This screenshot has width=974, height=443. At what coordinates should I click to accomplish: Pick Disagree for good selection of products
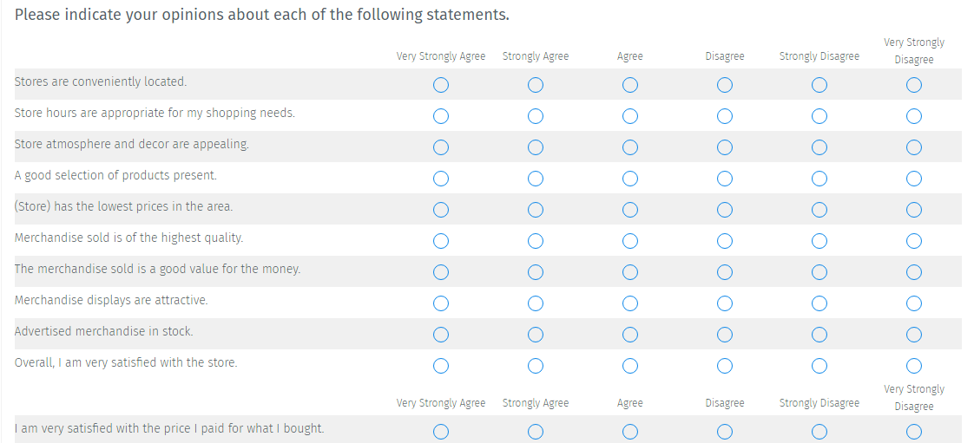click(x=725, y=179)
